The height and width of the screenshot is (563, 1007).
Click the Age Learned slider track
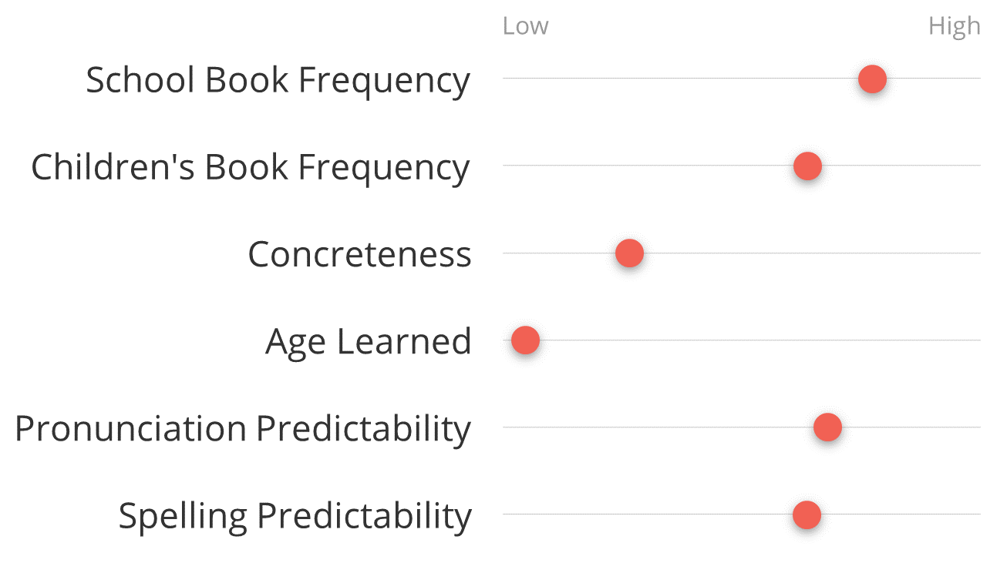pyautogui.click(x=742, y=340)
